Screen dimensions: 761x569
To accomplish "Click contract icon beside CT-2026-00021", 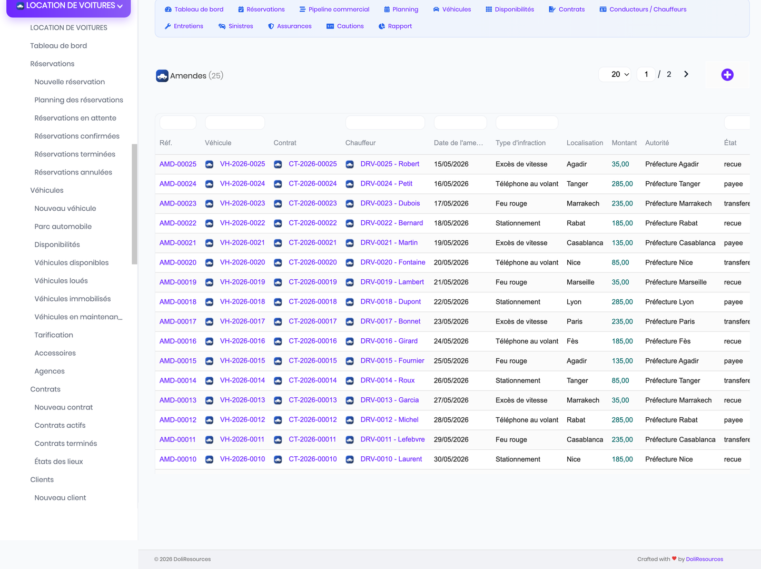I will (x=278, y=243).
